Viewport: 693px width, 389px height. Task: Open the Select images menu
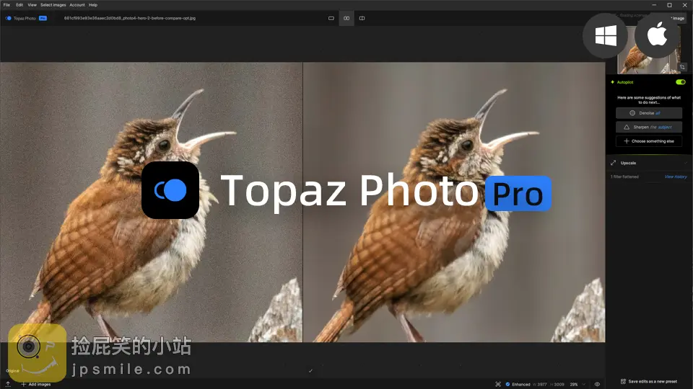53,5
